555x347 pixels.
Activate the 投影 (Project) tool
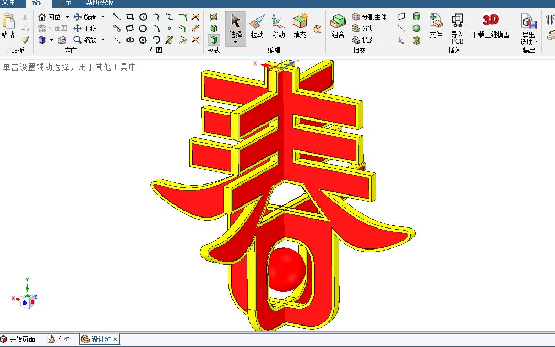pyautogui.click(x=366, y=39)
